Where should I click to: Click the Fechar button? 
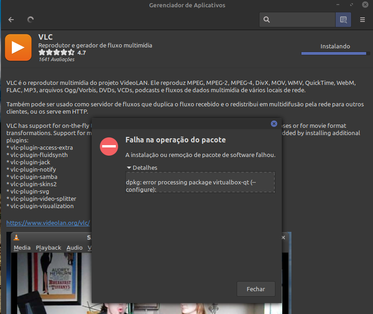(256, 289)
